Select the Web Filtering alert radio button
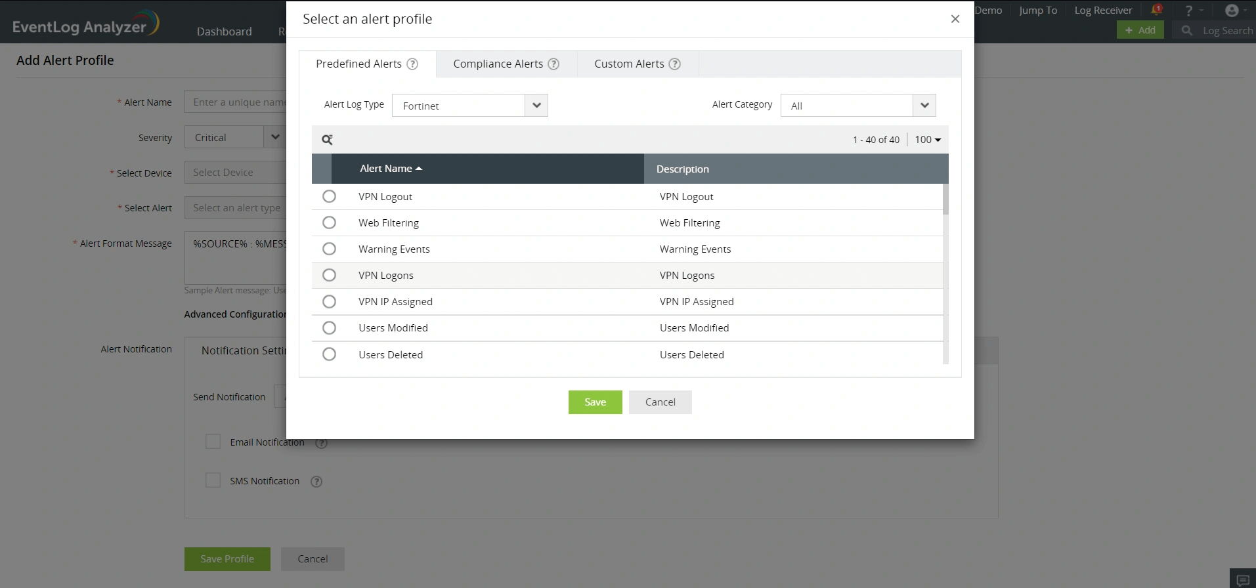Screen dimensions: 1256x588 [x=329, y=222]
